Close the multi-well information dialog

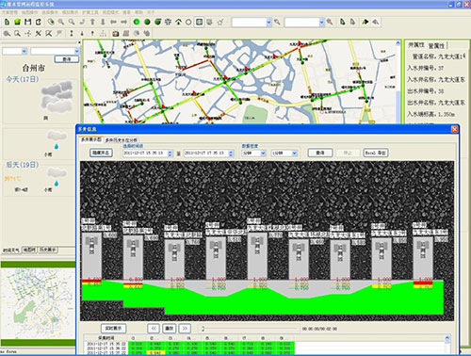(454, 129)
